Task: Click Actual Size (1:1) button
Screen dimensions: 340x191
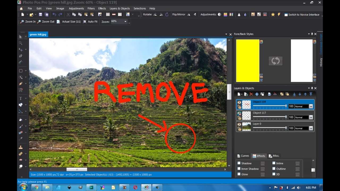Action: pos(69,21)
